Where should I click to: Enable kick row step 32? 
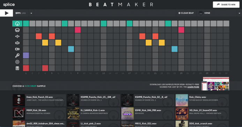coord(226,24)
